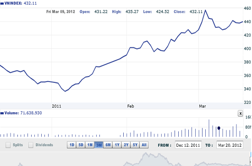This screenshot has width=252, height=166.
Task: Switch chart to 6M range
Action: click(x=108, y=145)
